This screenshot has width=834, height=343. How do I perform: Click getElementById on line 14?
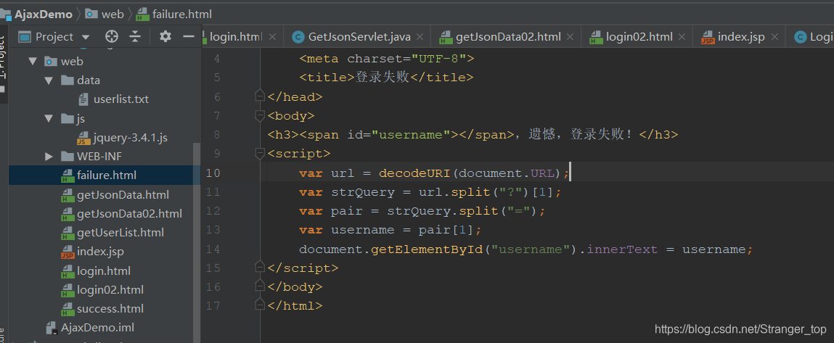point(427,249)
